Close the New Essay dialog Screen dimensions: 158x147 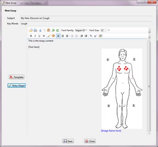click(90, 141)
